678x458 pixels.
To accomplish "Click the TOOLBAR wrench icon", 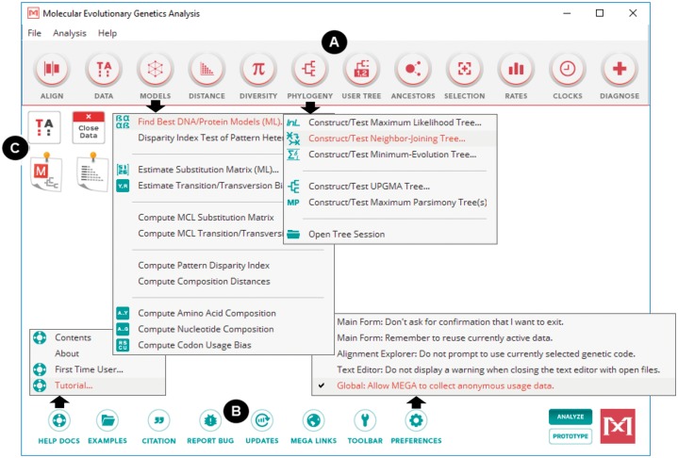I will [x=365, y=420].
